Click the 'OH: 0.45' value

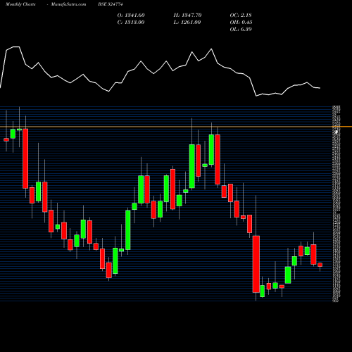click(x=241, y=23)
